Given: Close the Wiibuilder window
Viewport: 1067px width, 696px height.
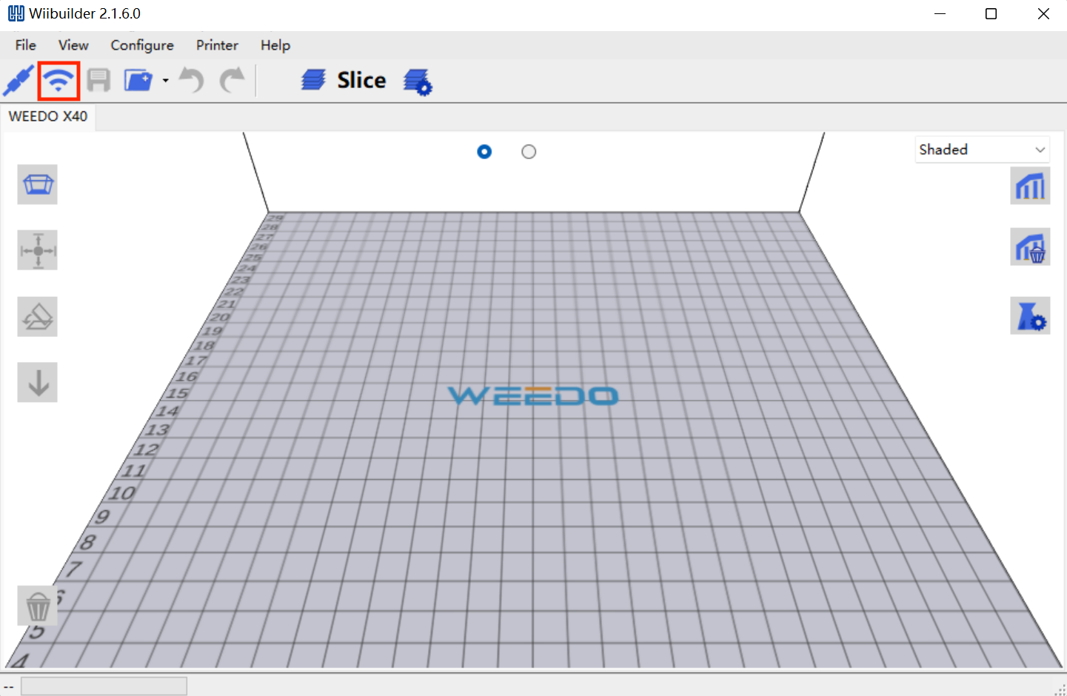Looking at the screenshot, I should click(x=1043, y=14).
